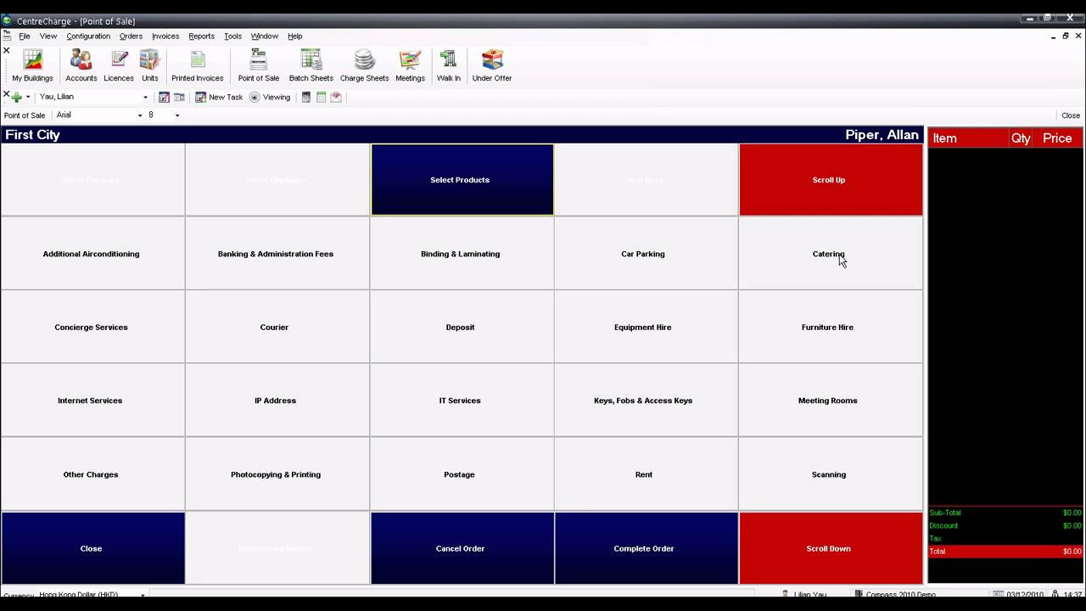Select the Courier category

(x=277, y=327)
